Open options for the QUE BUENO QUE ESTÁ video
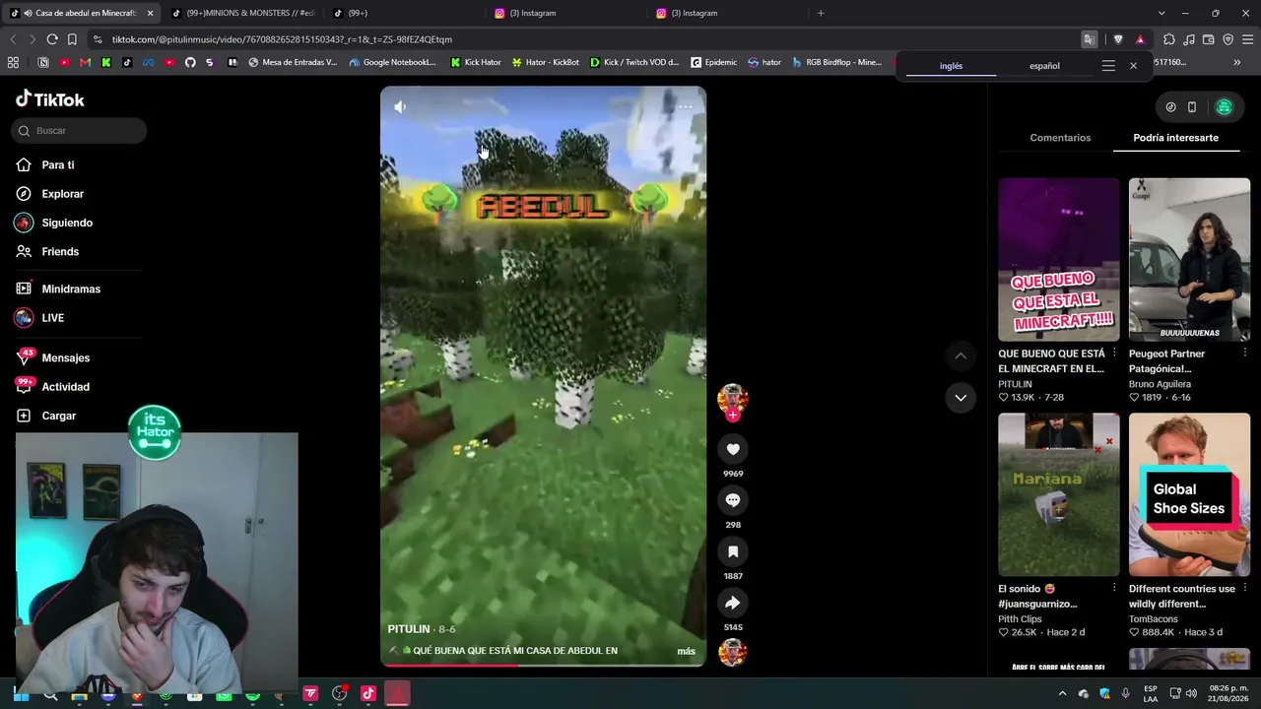This screenshot has height=709, width=1261. (x=1114, y=353)
